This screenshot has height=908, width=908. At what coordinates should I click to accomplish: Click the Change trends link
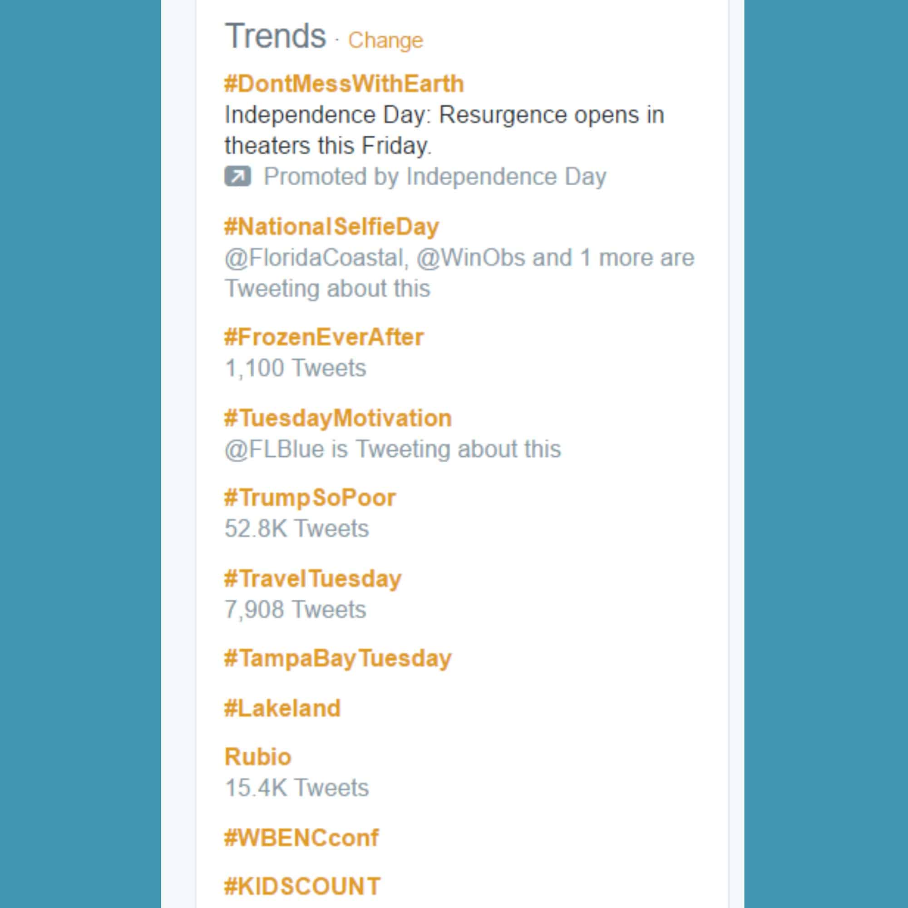click(x=385, y=40)
